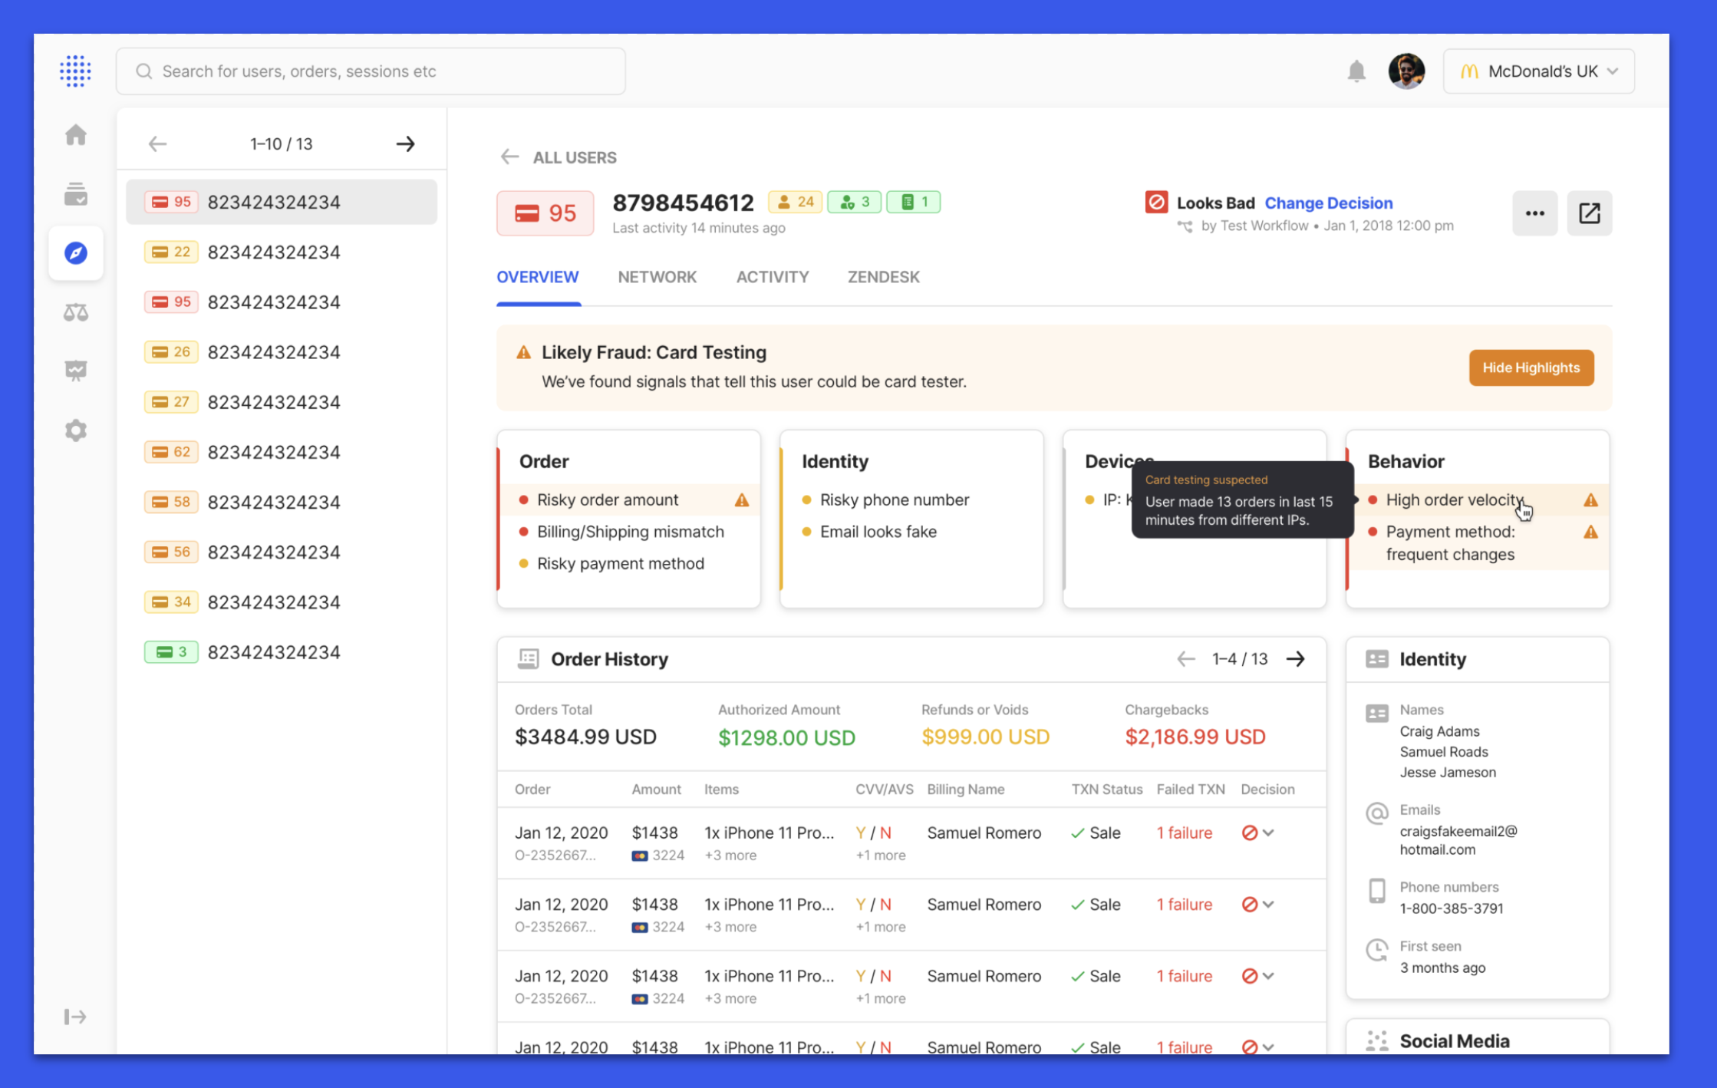This screenshot has height=1088, width=1717.
Task: Click the green 3 linked users badge
Action: pos(855,202)
